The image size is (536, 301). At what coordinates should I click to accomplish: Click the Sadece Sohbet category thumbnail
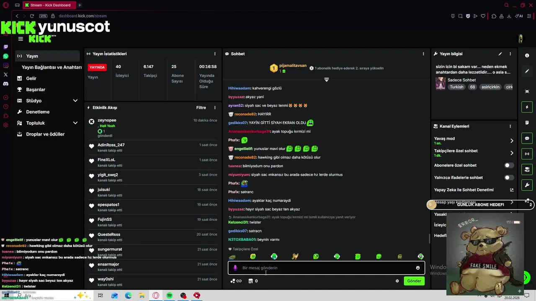click(441, 83)
